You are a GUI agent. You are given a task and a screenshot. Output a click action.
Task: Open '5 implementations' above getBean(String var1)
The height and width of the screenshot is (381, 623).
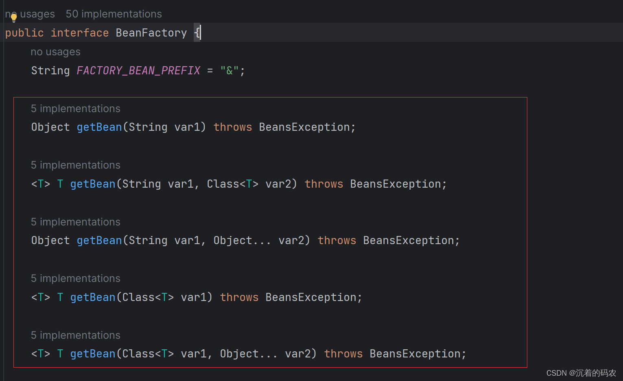[x=76, y=108]
